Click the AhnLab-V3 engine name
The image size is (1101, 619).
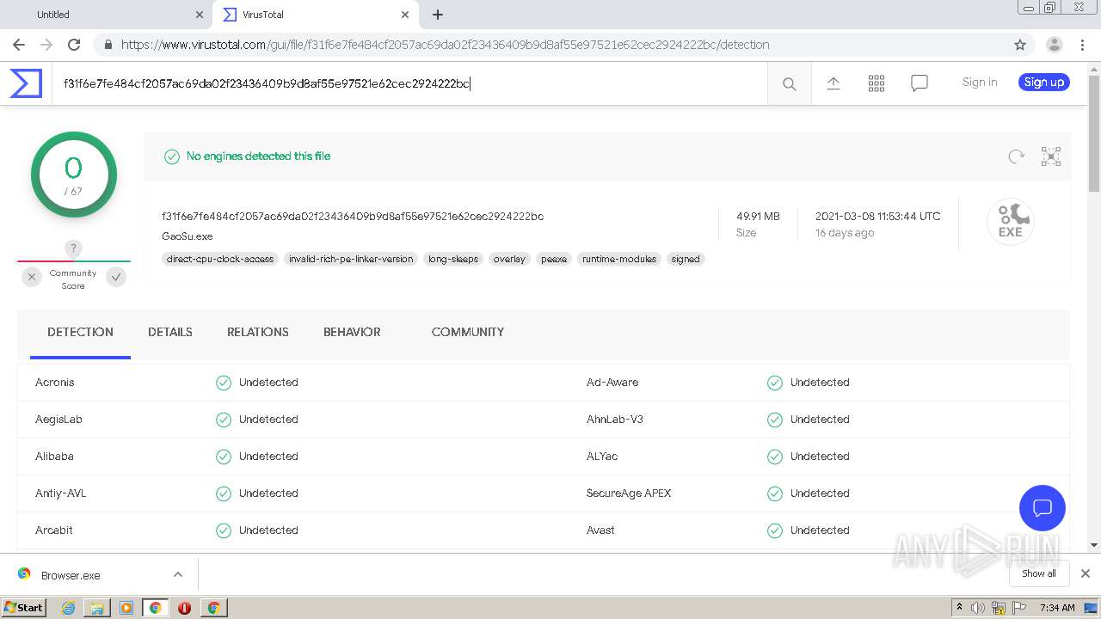(x=615, y=420)
